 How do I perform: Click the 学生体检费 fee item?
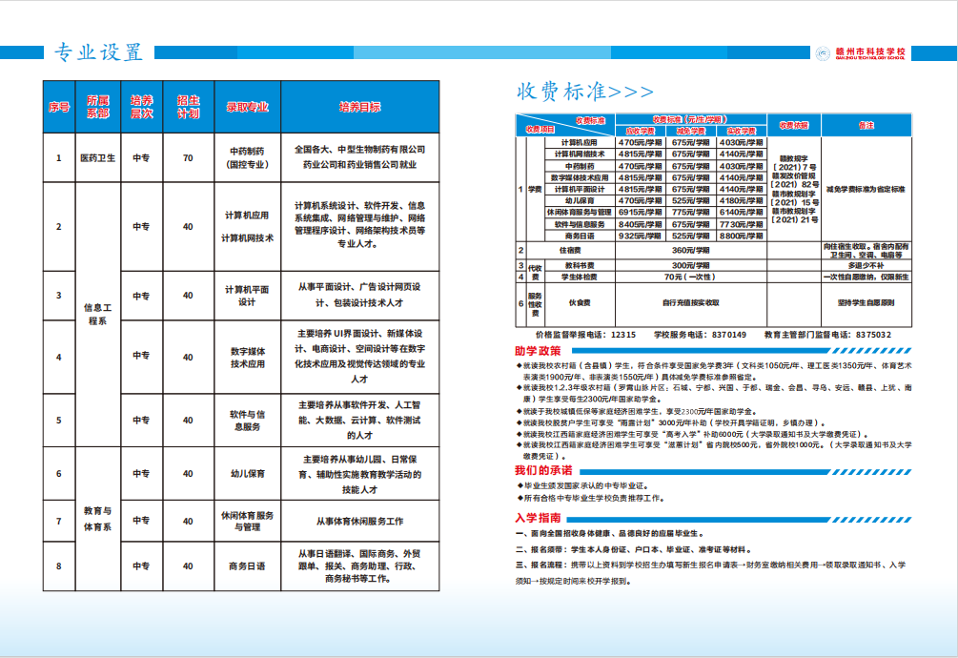click(580, 277)
